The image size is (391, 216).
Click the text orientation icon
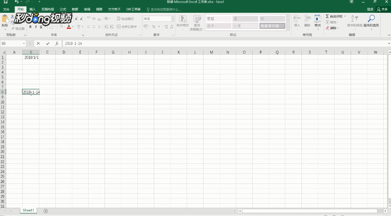107,19
